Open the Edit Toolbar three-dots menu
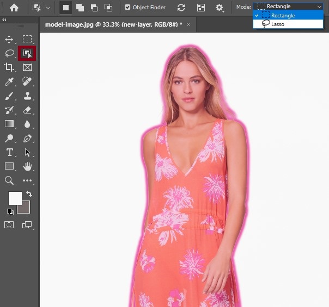Screen dimensions: 329x307 tap(27, 180)
